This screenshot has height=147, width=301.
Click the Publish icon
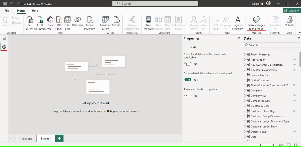[x=289, y=20]
